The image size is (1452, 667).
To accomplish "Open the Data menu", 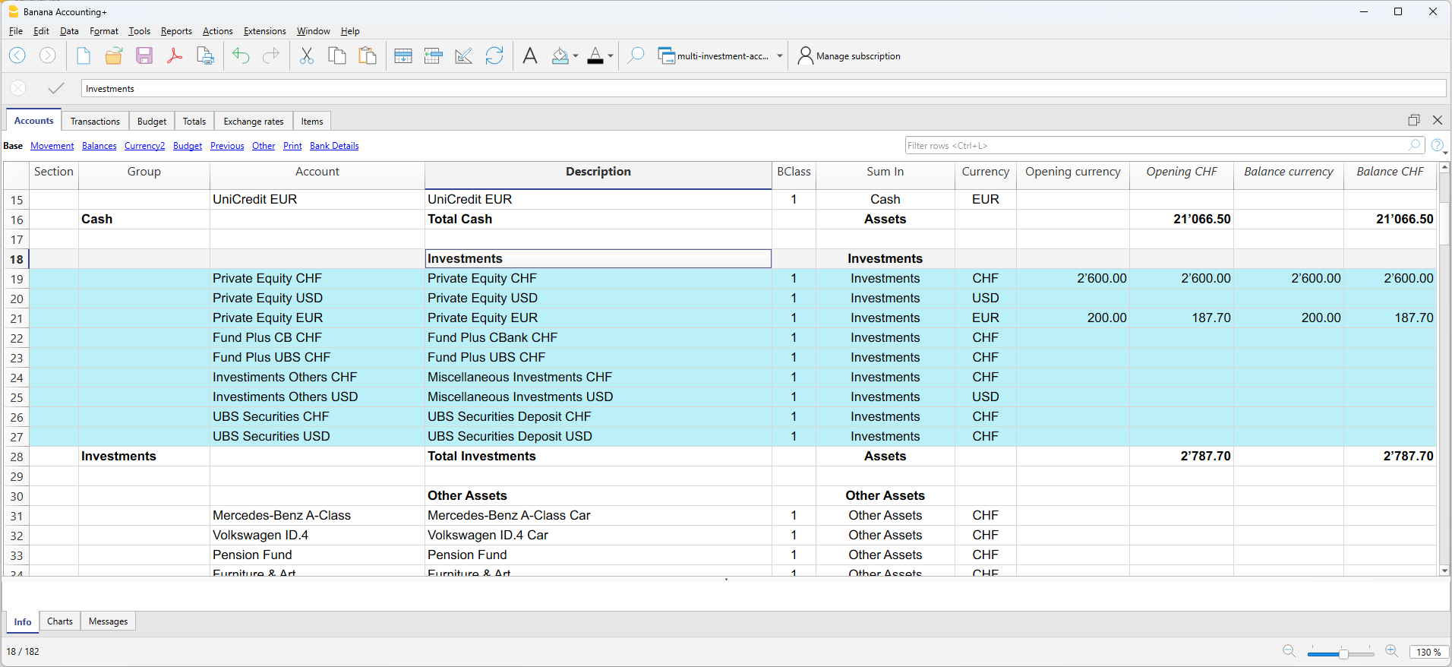I will tap(69, 31).
